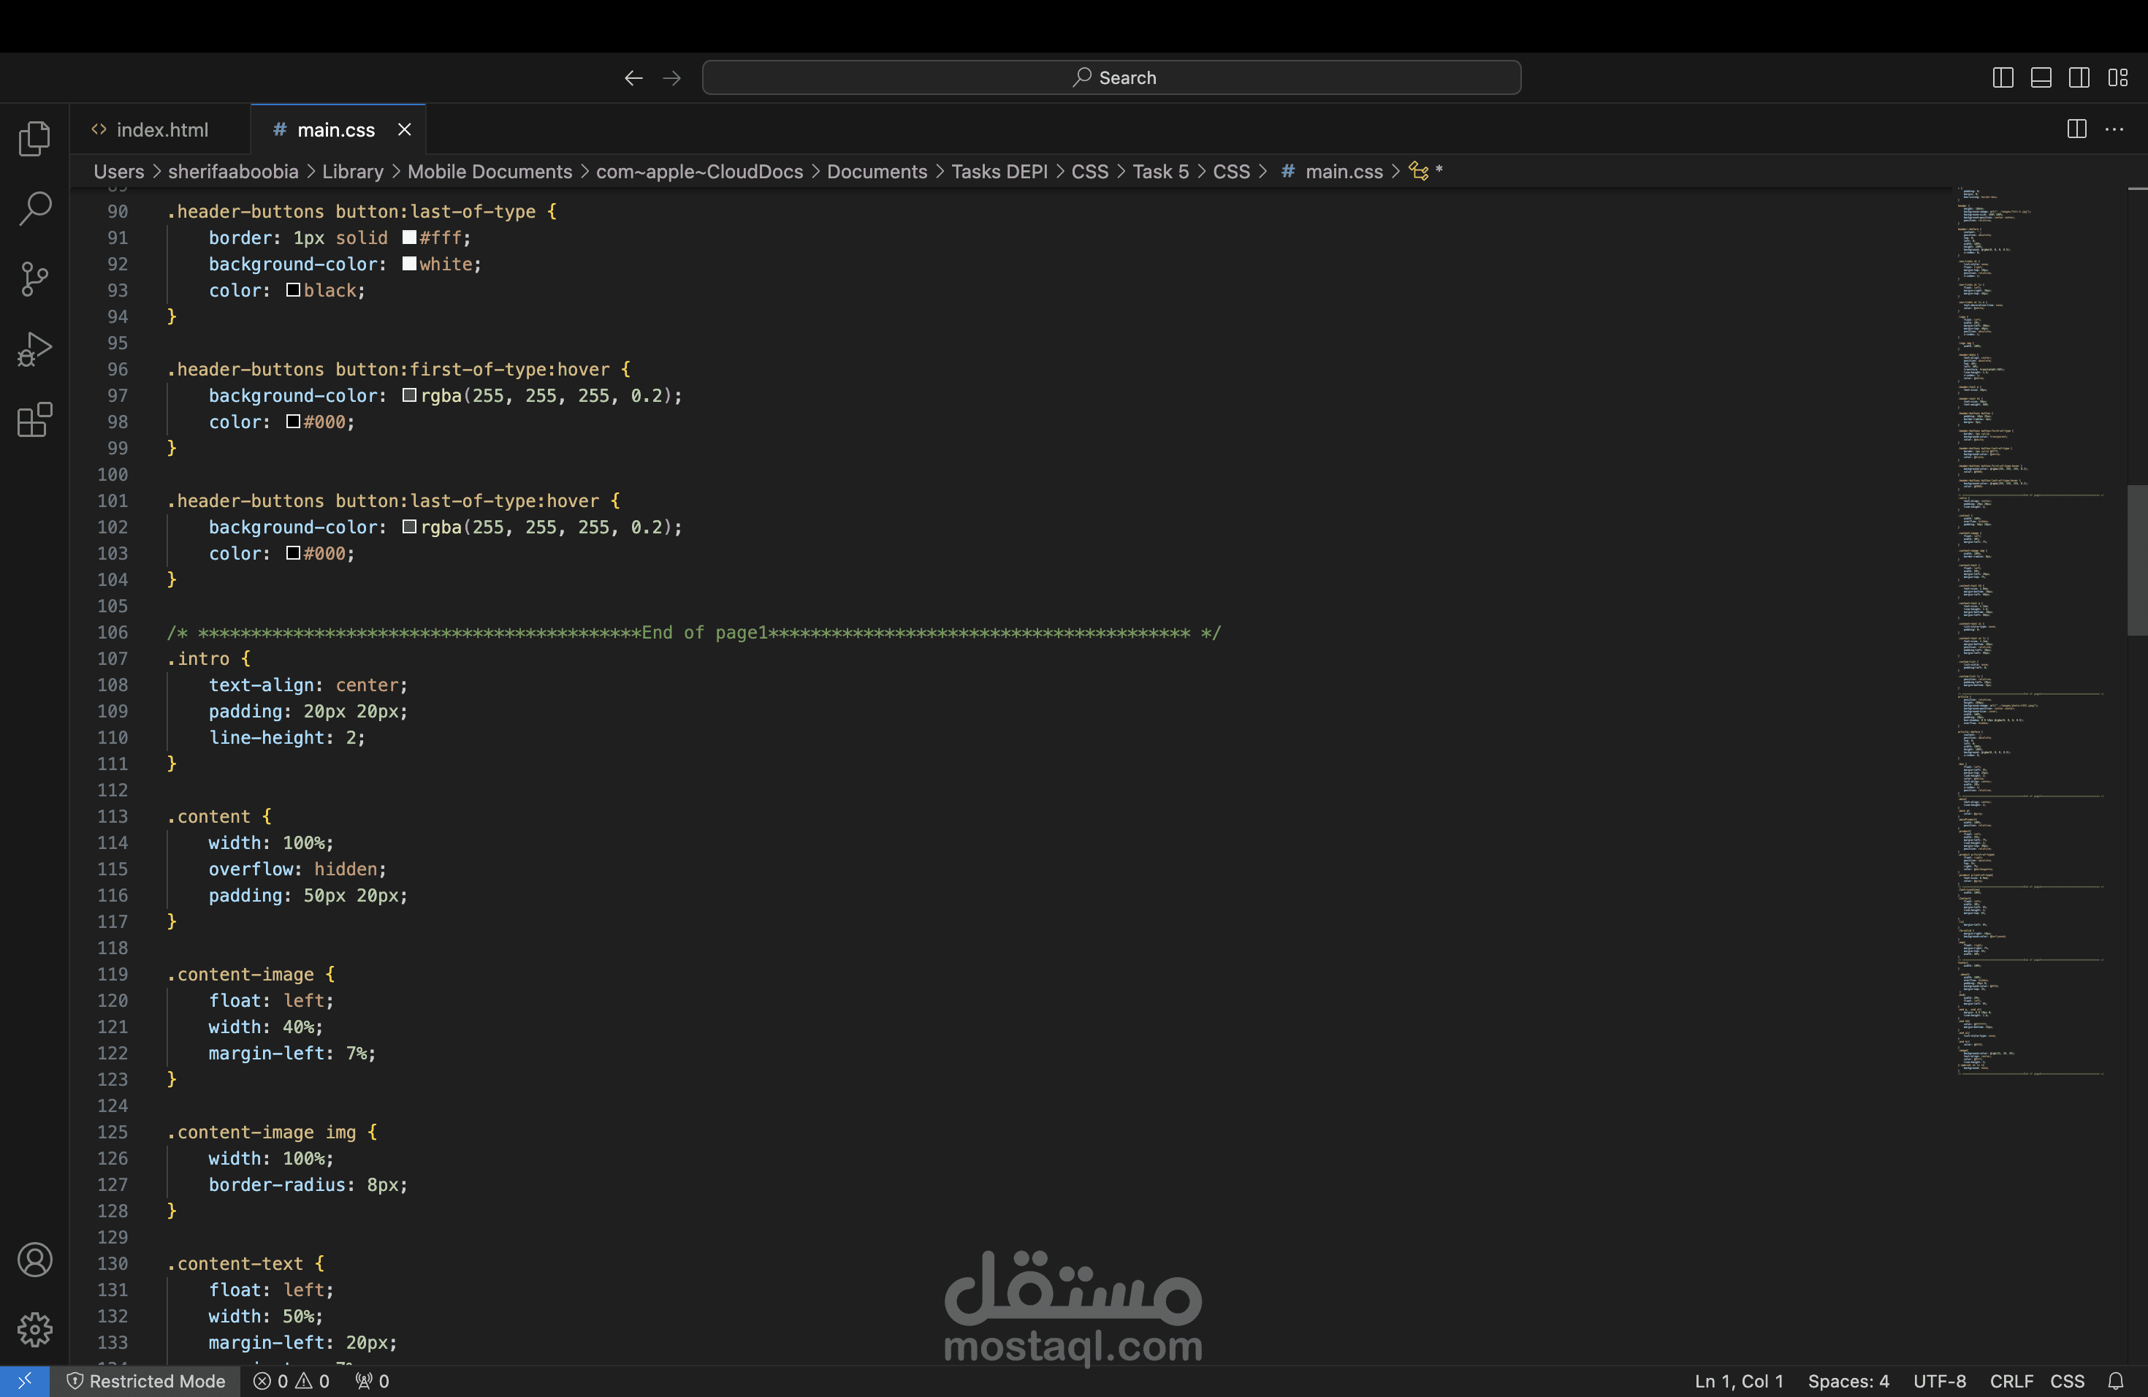Open the Extensions view

(34, 419)
